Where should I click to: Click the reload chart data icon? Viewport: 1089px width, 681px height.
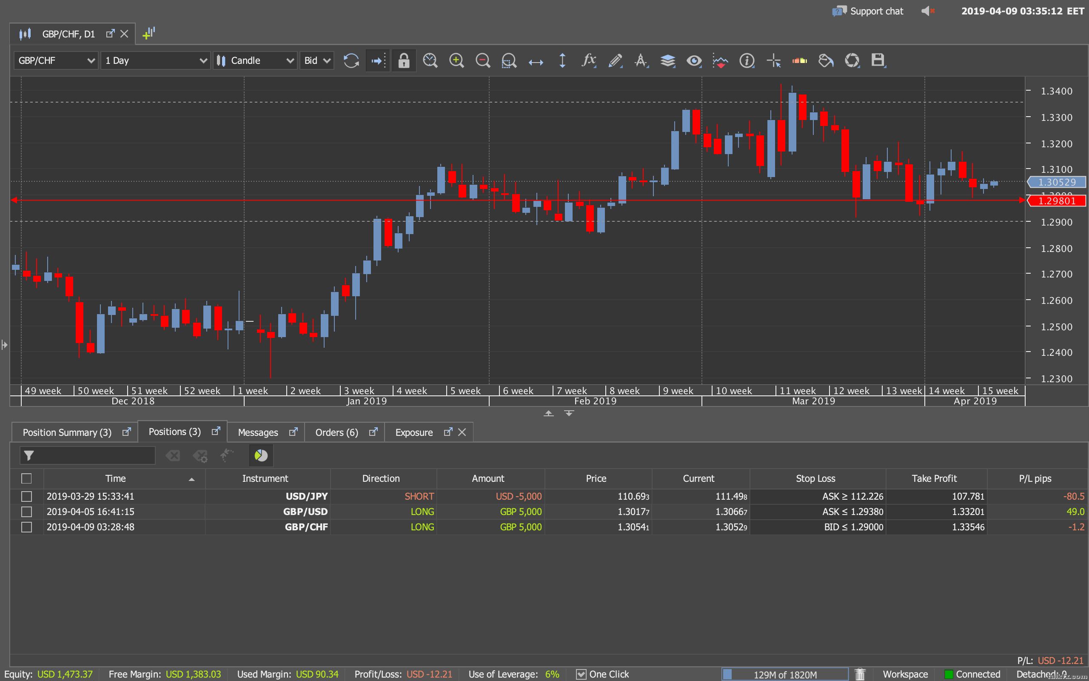(351, 60)
